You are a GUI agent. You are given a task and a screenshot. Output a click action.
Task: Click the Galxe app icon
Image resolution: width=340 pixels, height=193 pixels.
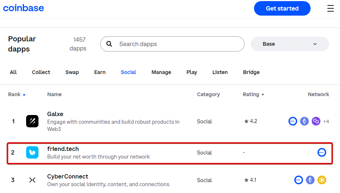pos(32,121)
